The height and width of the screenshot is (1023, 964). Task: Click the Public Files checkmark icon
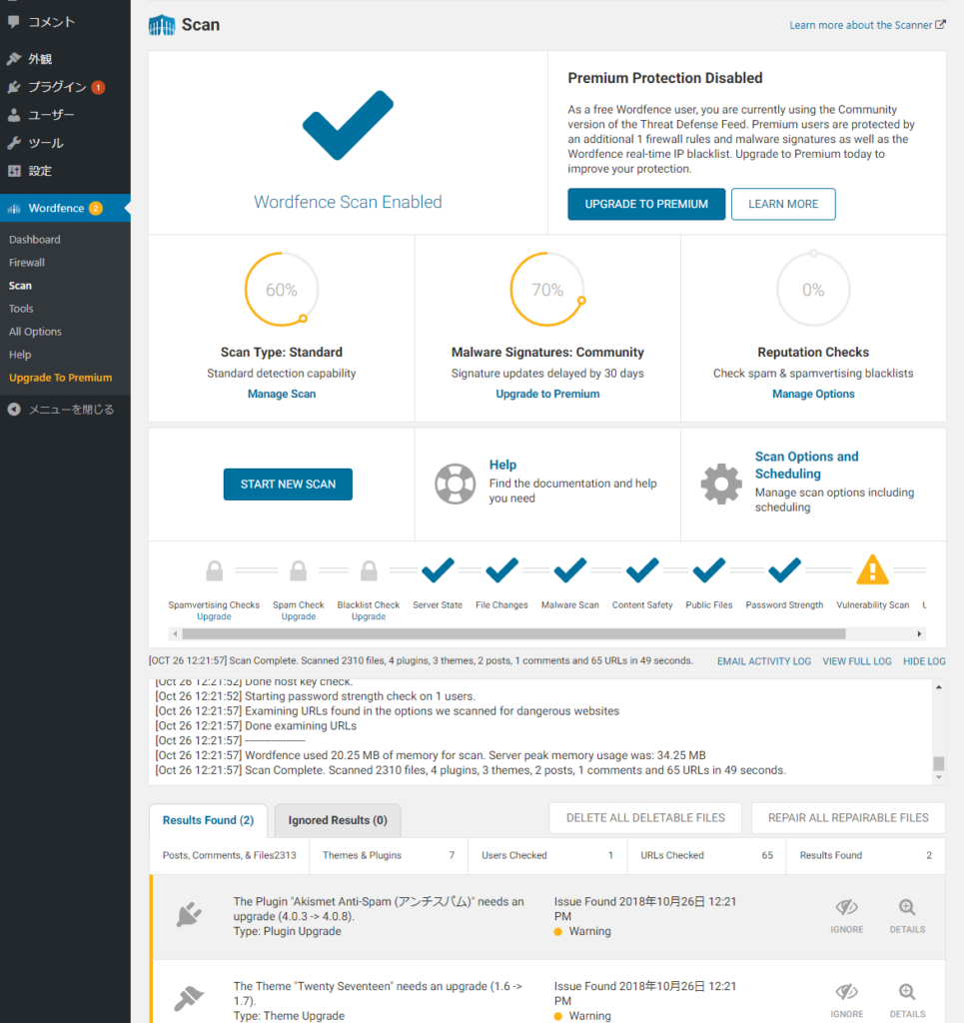pyautogui.click(x=709, y=570)
